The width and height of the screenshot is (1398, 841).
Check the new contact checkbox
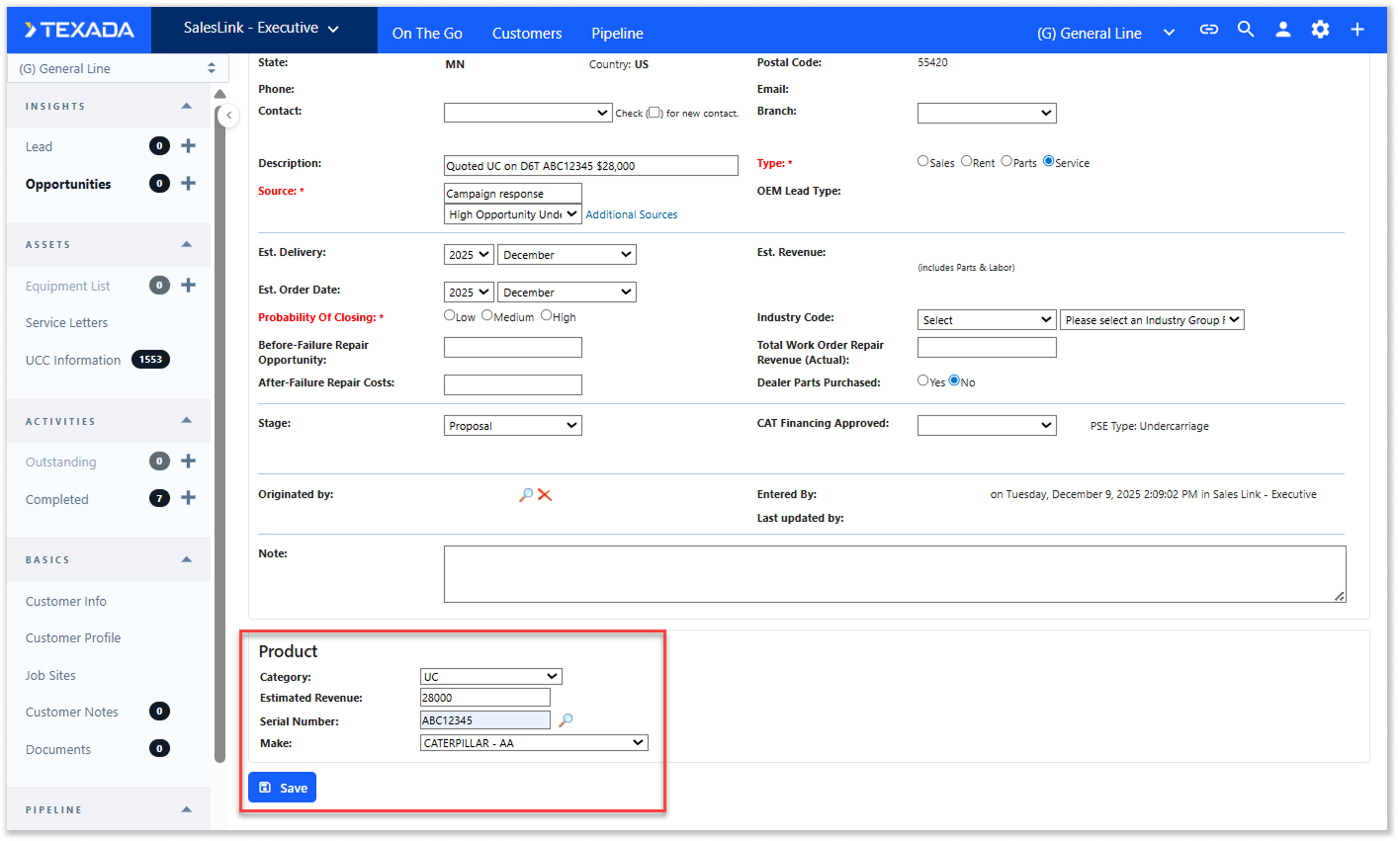click(x=654, y=113)
